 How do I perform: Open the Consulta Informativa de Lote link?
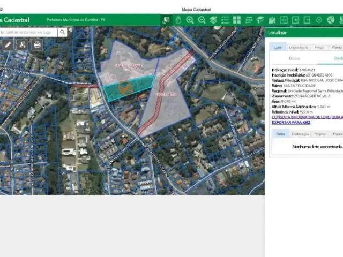click(307, 117)
